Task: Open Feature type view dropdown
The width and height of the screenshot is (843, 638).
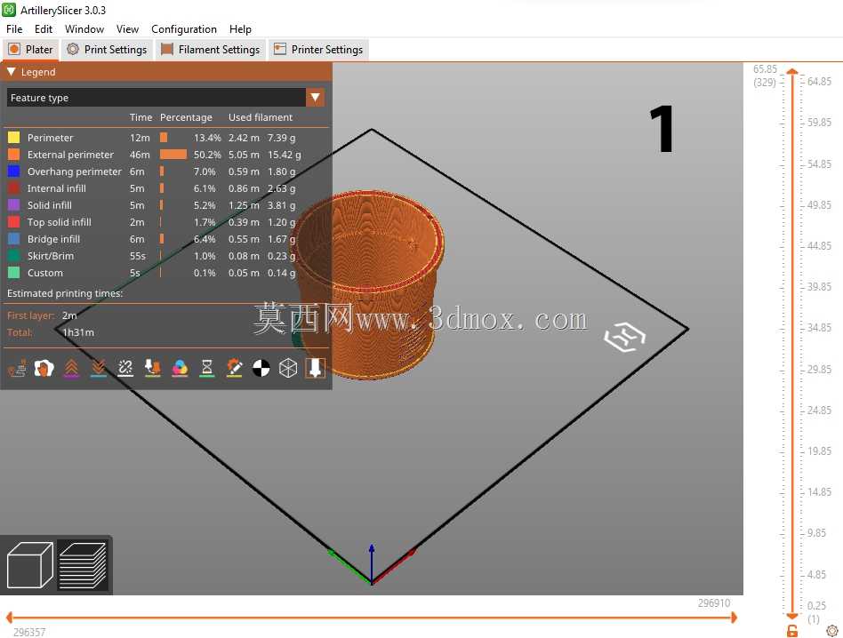Action: [x=315, y=97]
